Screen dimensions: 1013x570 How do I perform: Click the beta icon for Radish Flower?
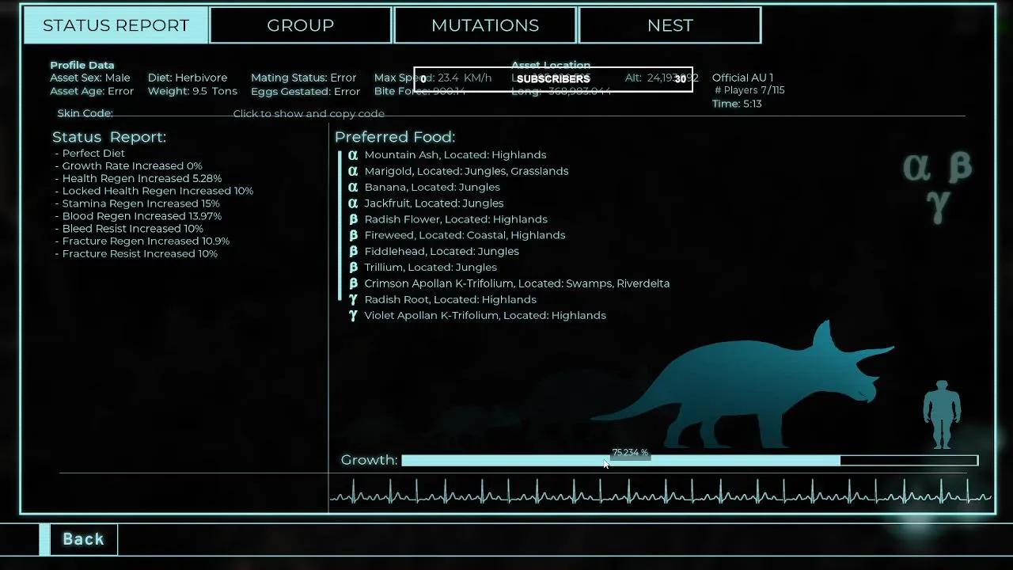[x=353, y=219]
